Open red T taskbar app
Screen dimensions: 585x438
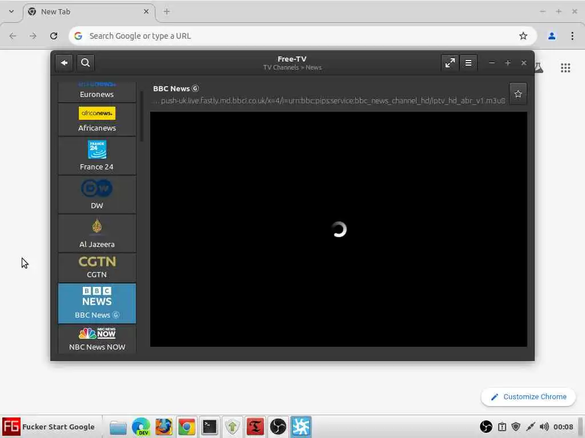[255, 427]
